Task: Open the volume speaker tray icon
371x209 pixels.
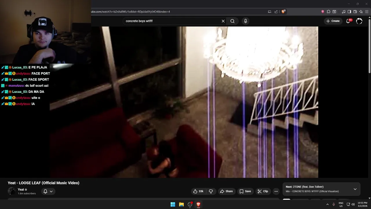Action: [x=353, y=204]
